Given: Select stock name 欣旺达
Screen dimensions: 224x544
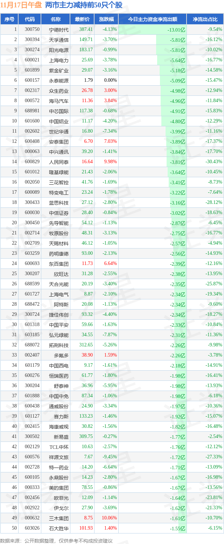Looking at the screenshot, I should pyautogui.click(x=61, y=274).
